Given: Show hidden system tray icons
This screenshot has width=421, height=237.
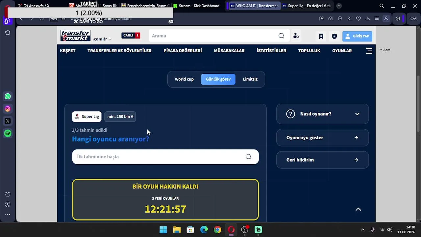Looking at the screenshot, I should 362,230.
